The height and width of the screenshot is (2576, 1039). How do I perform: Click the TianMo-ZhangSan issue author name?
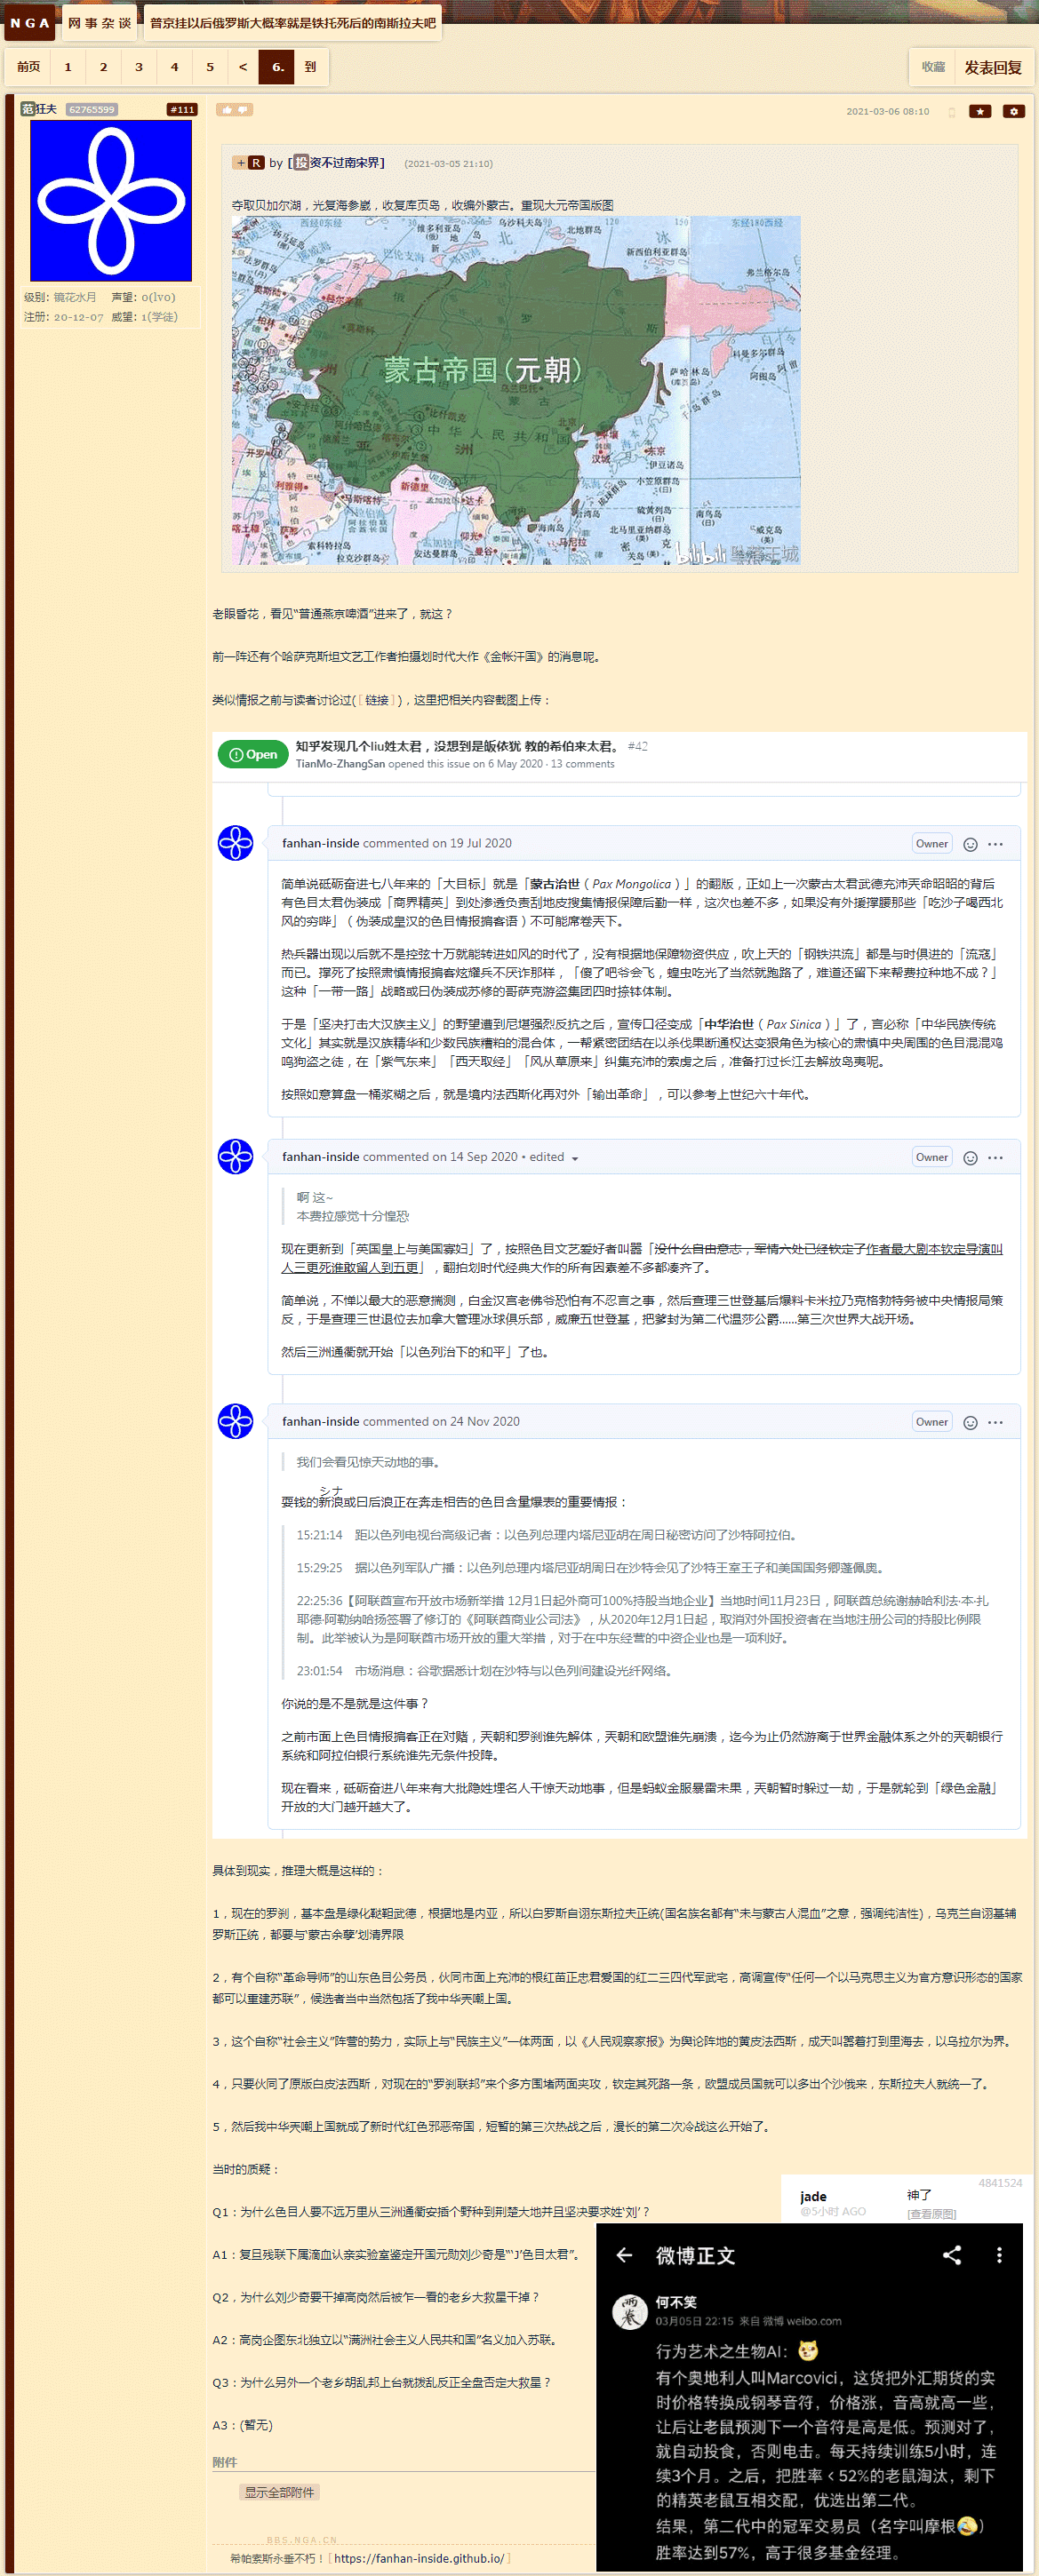click(340, 764)
